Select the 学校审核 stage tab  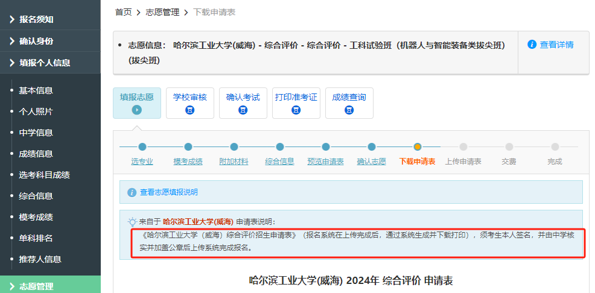click(x=190, y=103)
